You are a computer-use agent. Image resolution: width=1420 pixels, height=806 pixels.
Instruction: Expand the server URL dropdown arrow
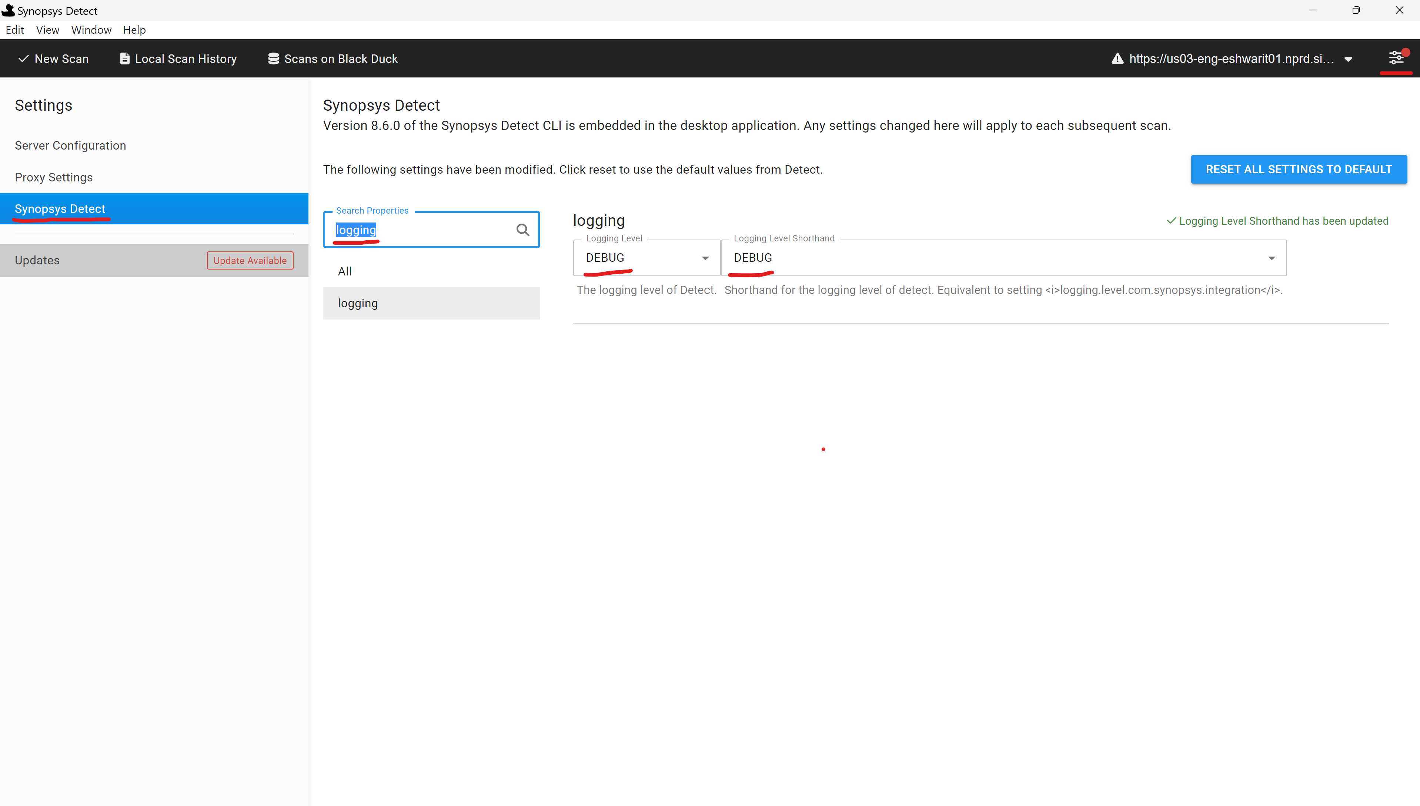pos(1348,59)
